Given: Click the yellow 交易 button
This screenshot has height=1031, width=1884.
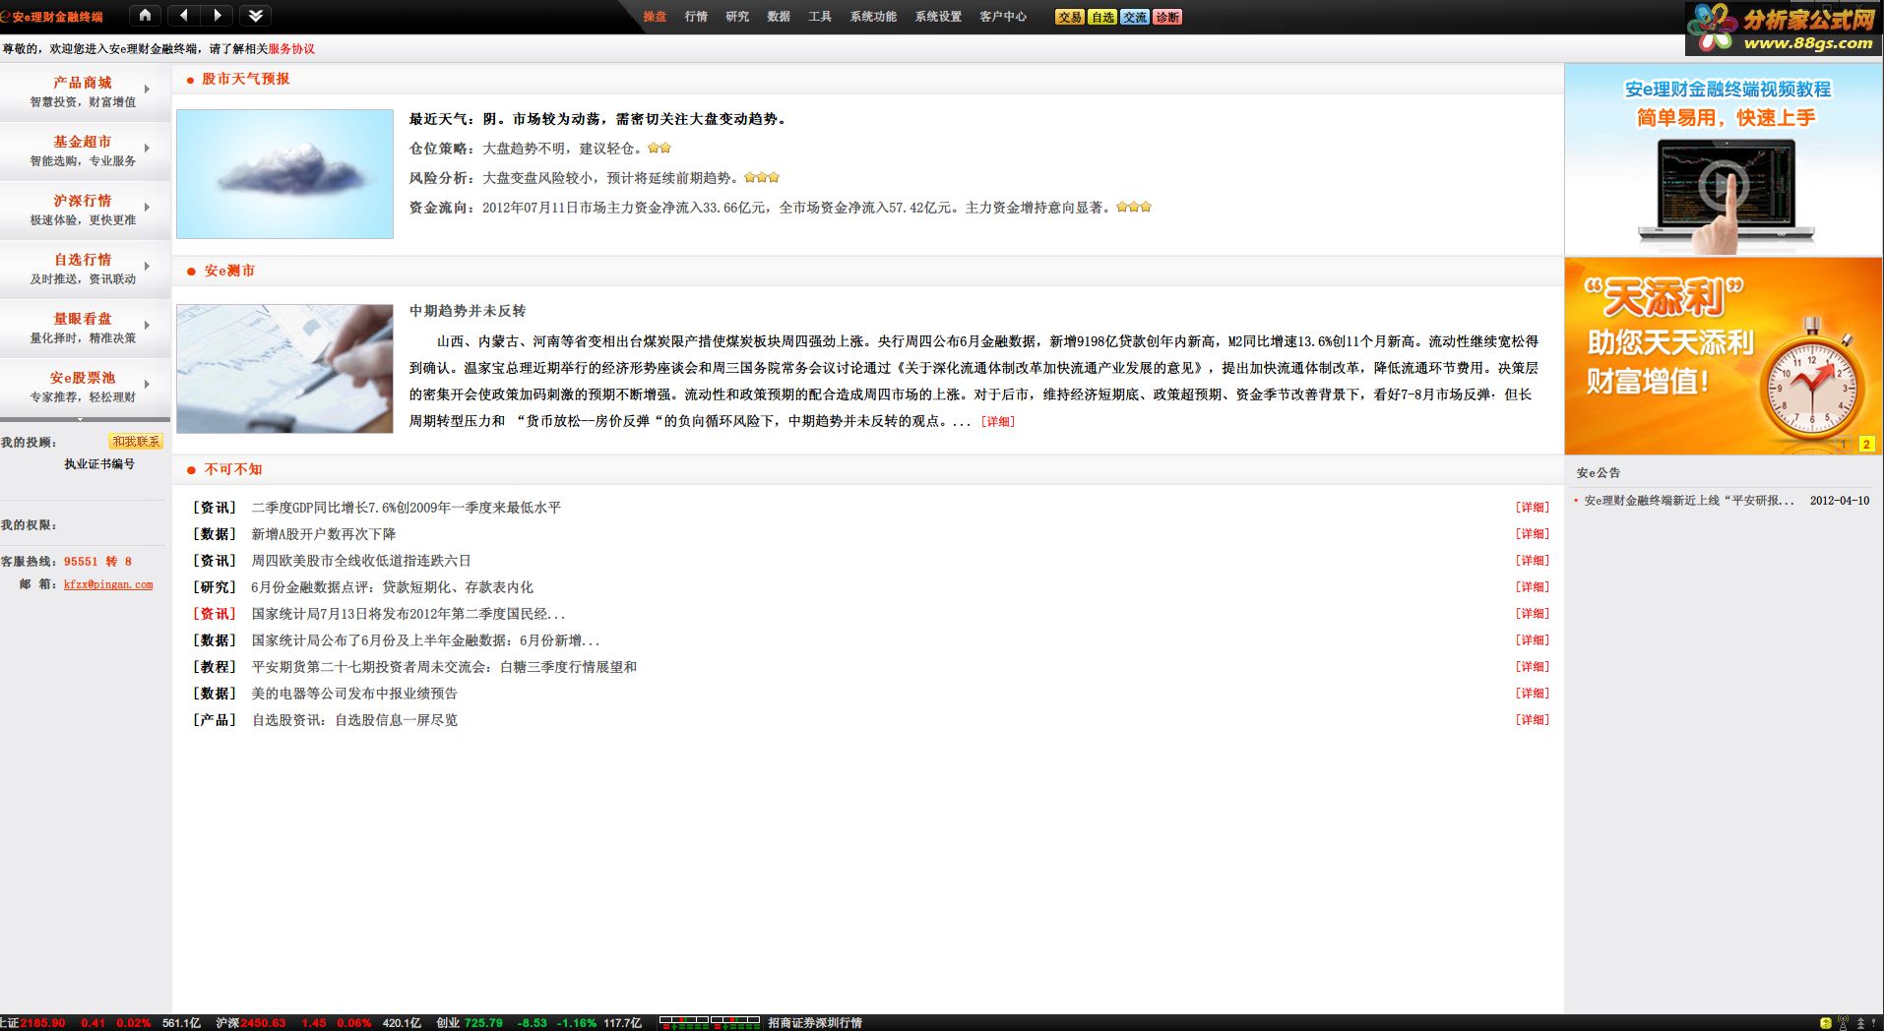Looking at the screenshot, I should tap(1070, 17).
